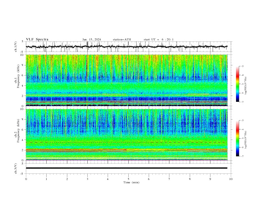Viewport: 260px width, 201px height.
Task: Select the "5" tick on the time axis
Action: coord(128,179)
